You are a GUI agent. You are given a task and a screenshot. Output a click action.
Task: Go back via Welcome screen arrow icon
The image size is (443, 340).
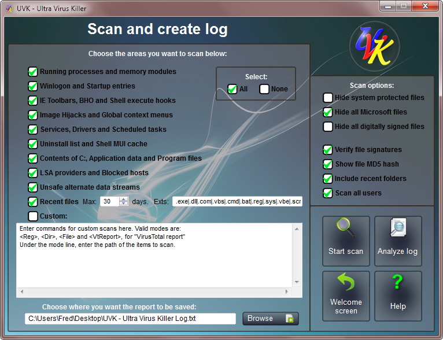pos(346,282)
